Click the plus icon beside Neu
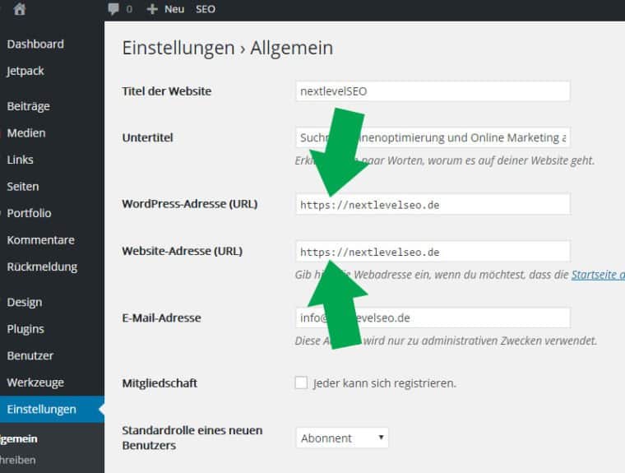The image size is (625, 473). click(x=151, y=9)
